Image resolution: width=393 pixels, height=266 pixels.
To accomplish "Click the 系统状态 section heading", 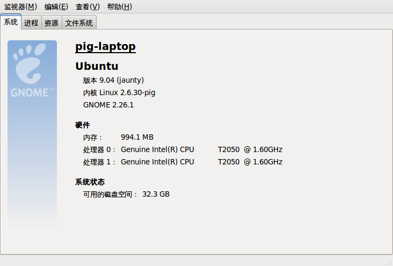I will coord(90,182).
